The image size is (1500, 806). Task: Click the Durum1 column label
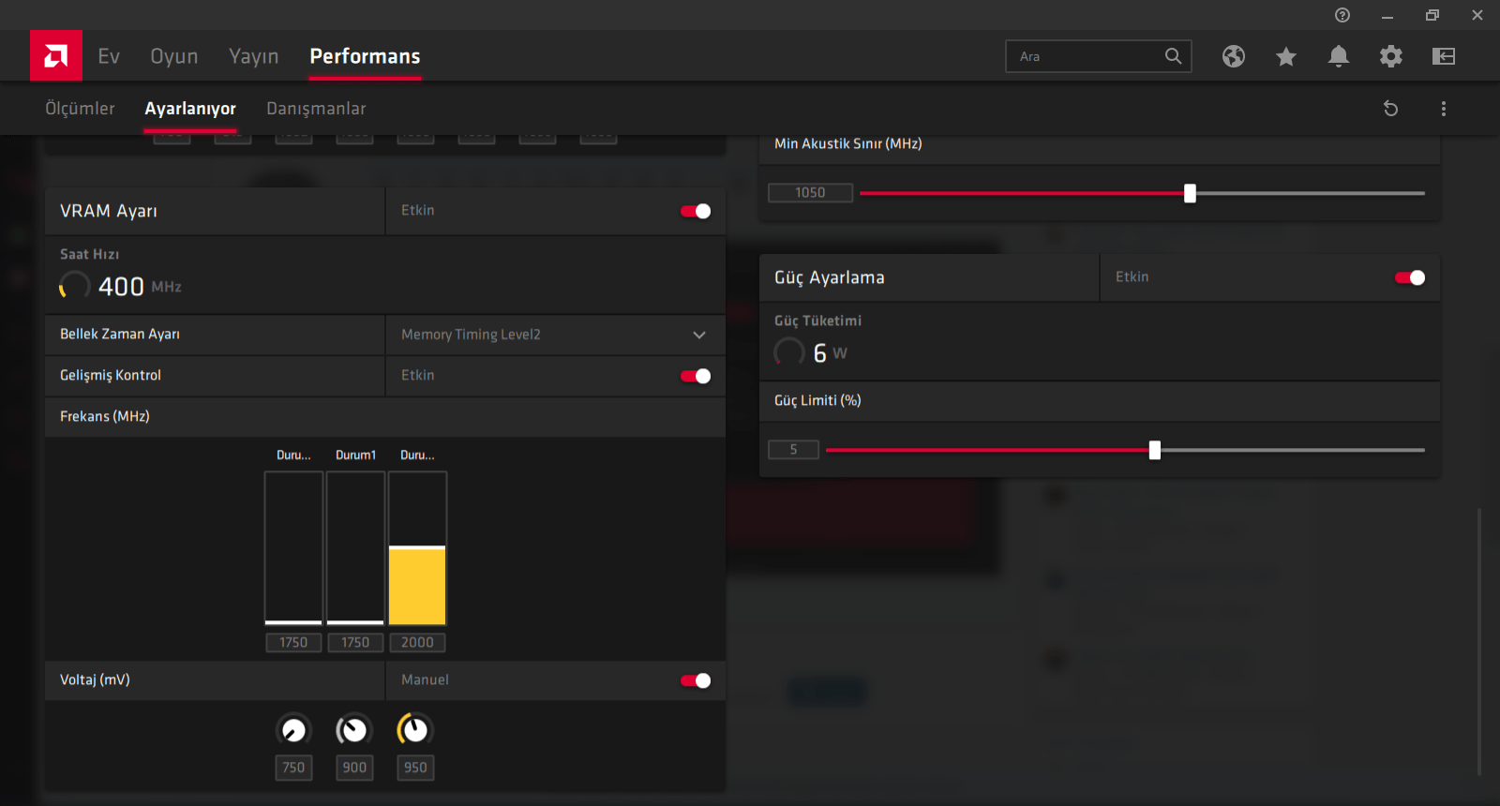point(355,455)
